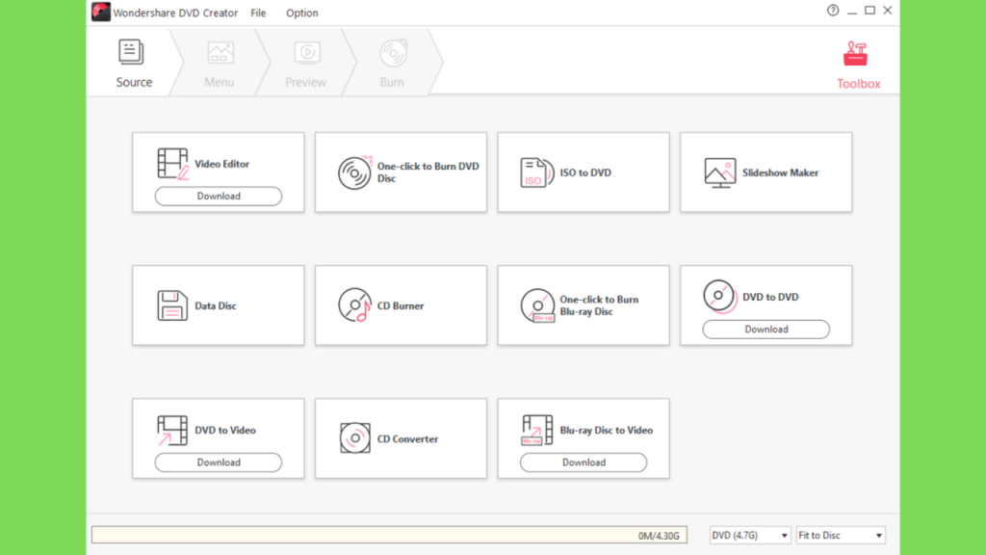This screenshot has width=986, height=555.
Task: Launch Slideshow Maker by its label
Action: tap(780, 172)
